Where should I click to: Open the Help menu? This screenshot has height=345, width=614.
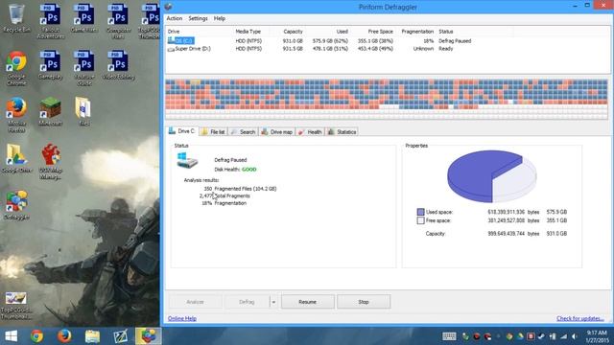220,18
